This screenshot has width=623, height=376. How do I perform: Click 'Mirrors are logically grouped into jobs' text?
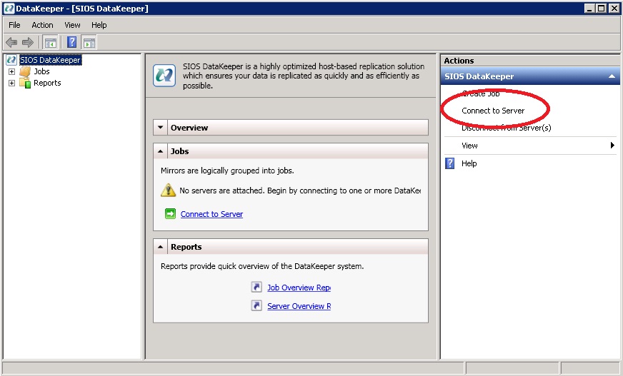227,171
